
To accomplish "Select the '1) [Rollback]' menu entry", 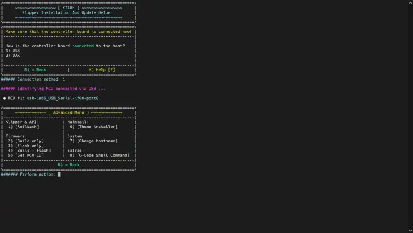I will pyautogui.click(x=23, y=127).
